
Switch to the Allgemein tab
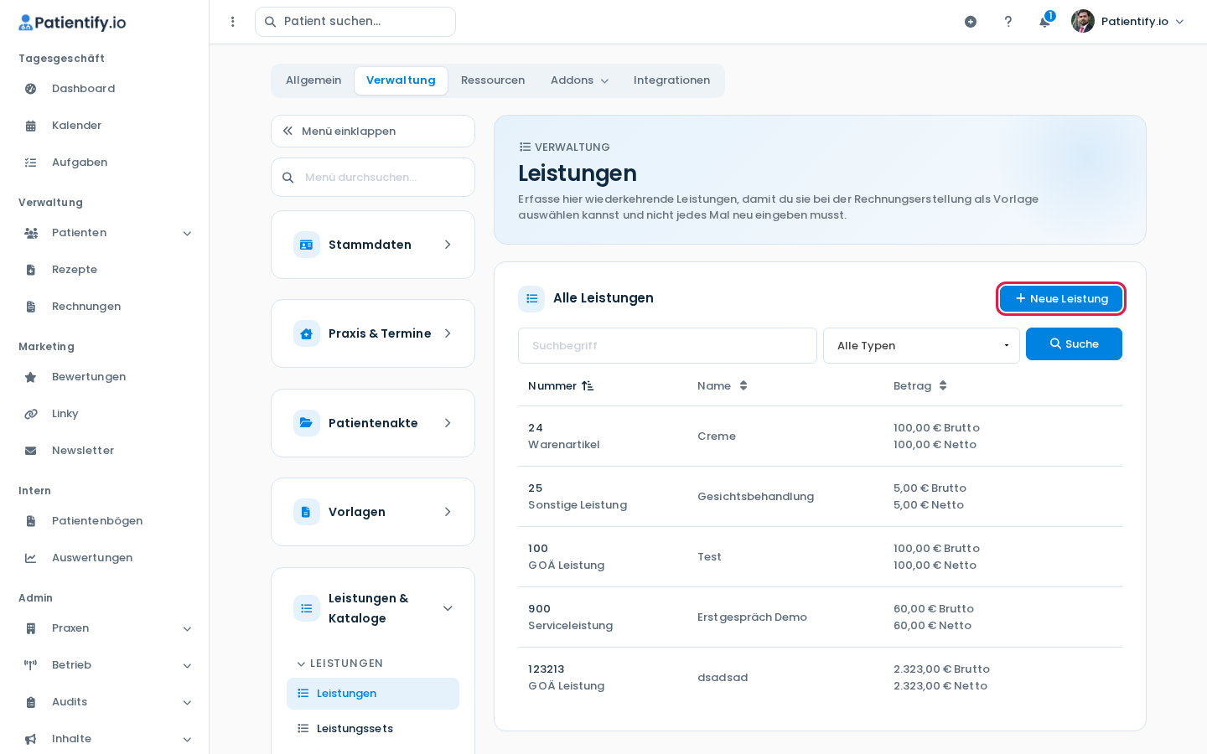click(x=313, y=80)
